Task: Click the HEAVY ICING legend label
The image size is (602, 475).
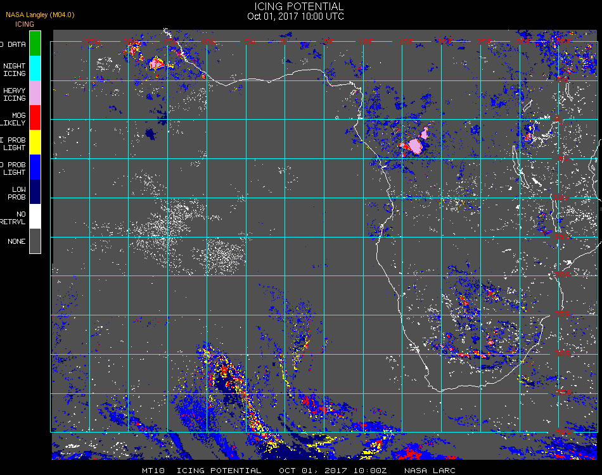Action: (x=14, y=94)
